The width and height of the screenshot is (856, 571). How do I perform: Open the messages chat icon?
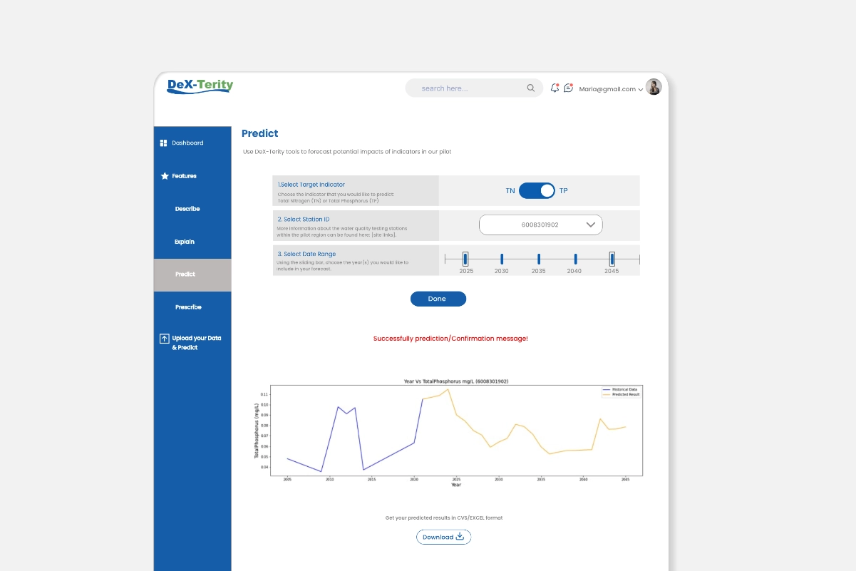coord(568,88)
